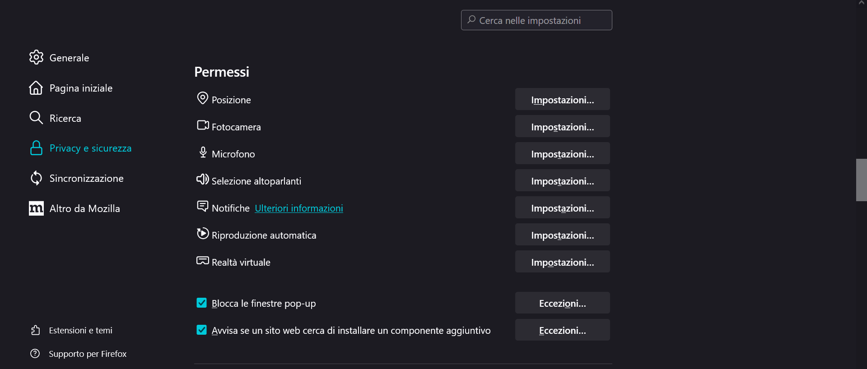Open Eccezioni for pop-up blocking
The width and height of the screenshot is (867, 369).
563,303
